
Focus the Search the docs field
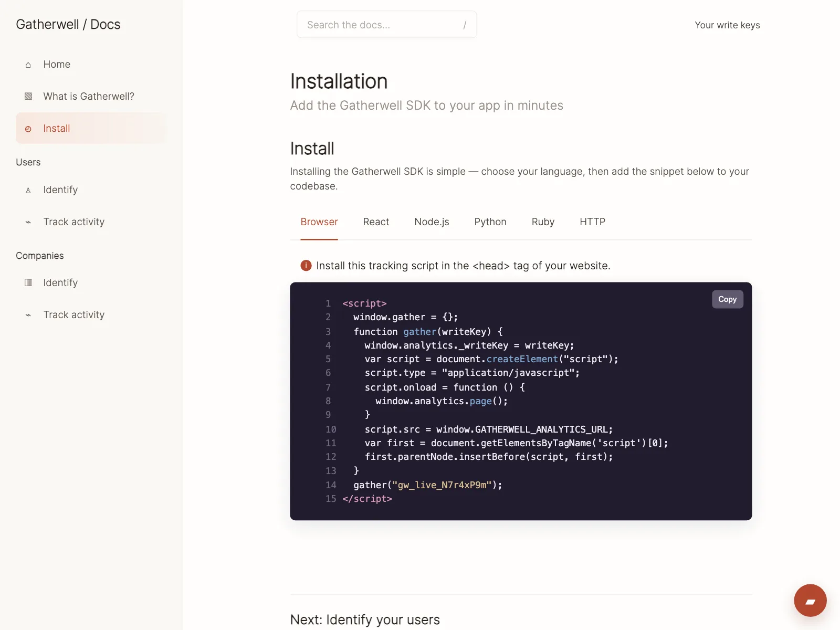(x=386, y=25)
